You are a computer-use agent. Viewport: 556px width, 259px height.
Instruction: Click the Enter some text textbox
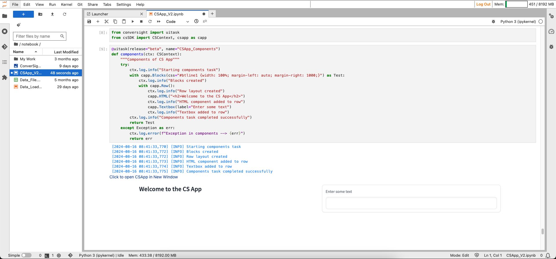click(411, 203)
